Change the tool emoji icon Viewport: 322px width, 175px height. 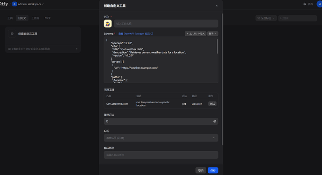pyautogui.click(x=108, y=24)
